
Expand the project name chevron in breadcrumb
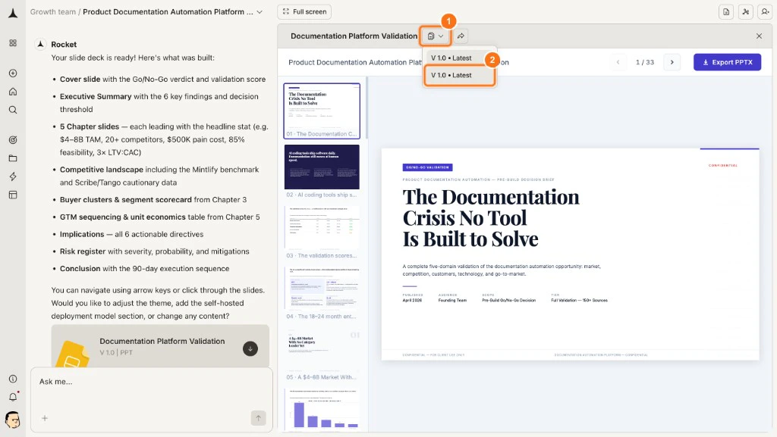(260, 12)
